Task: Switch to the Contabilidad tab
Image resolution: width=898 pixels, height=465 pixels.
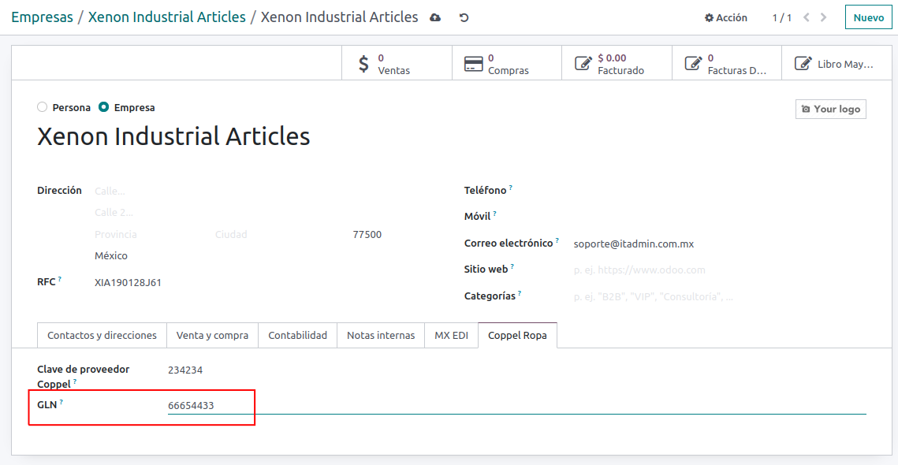Action: (x=297, y=335)
